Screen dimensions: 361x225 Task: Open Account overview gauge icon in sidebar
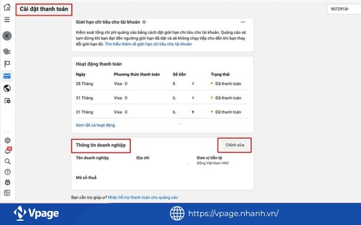coord(7,51)
